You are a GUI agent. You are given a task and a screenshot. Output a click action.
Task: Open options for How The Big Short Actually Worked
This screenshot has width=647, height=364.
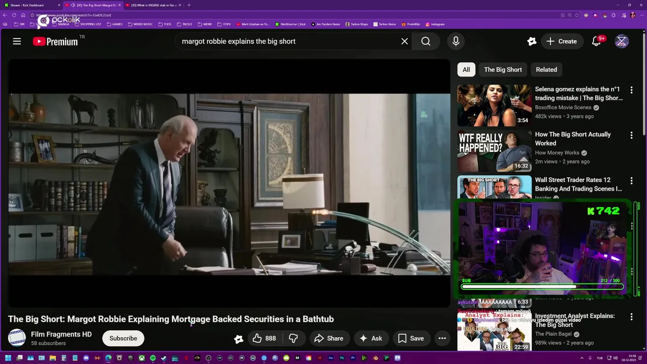(631, 135)
